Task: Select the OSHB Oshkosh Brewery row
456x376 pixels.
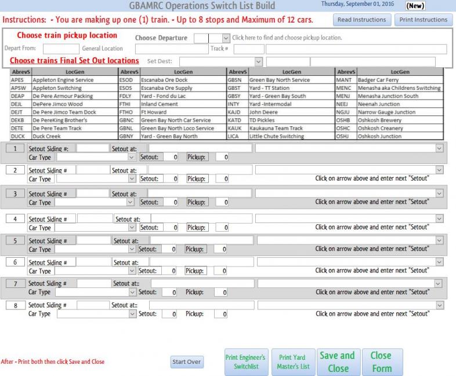Action: pyautogui.click(x=389, y=120)
